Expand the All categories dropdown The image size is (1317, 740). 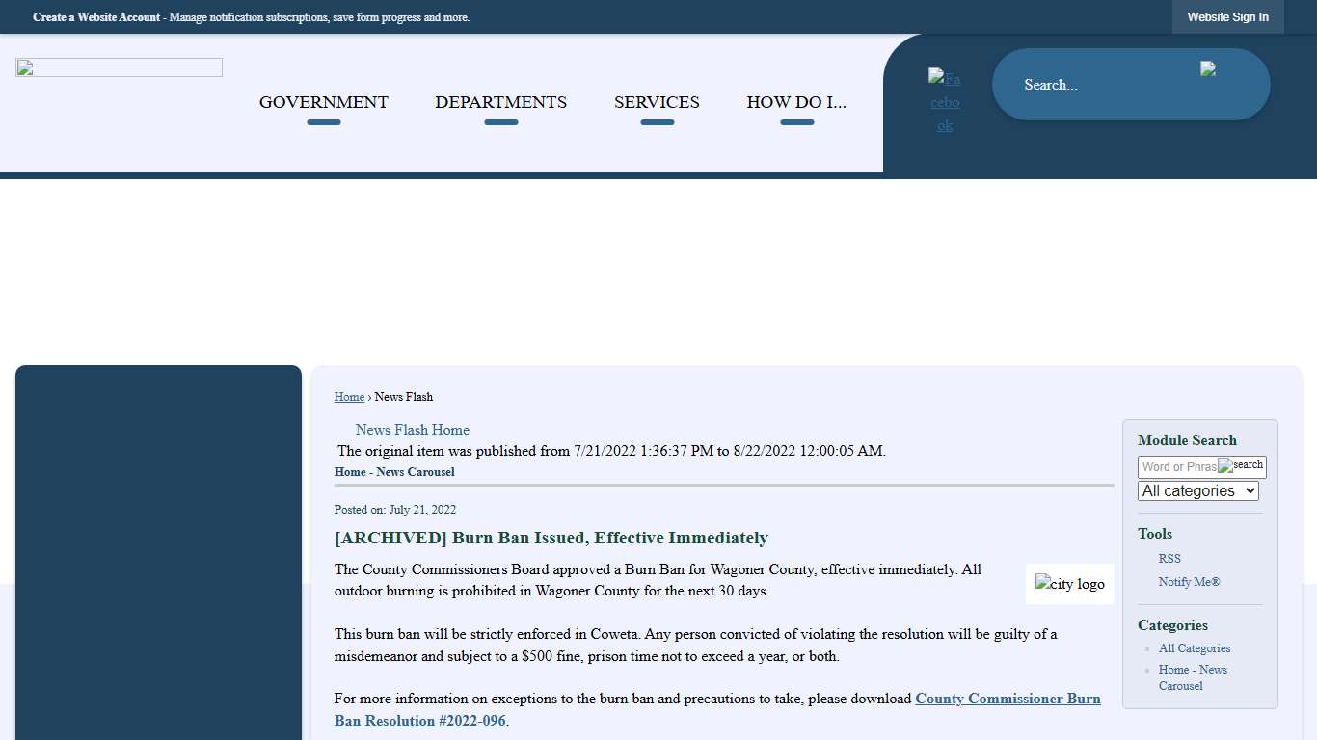pyautogui.click(x=1197, y=490)
